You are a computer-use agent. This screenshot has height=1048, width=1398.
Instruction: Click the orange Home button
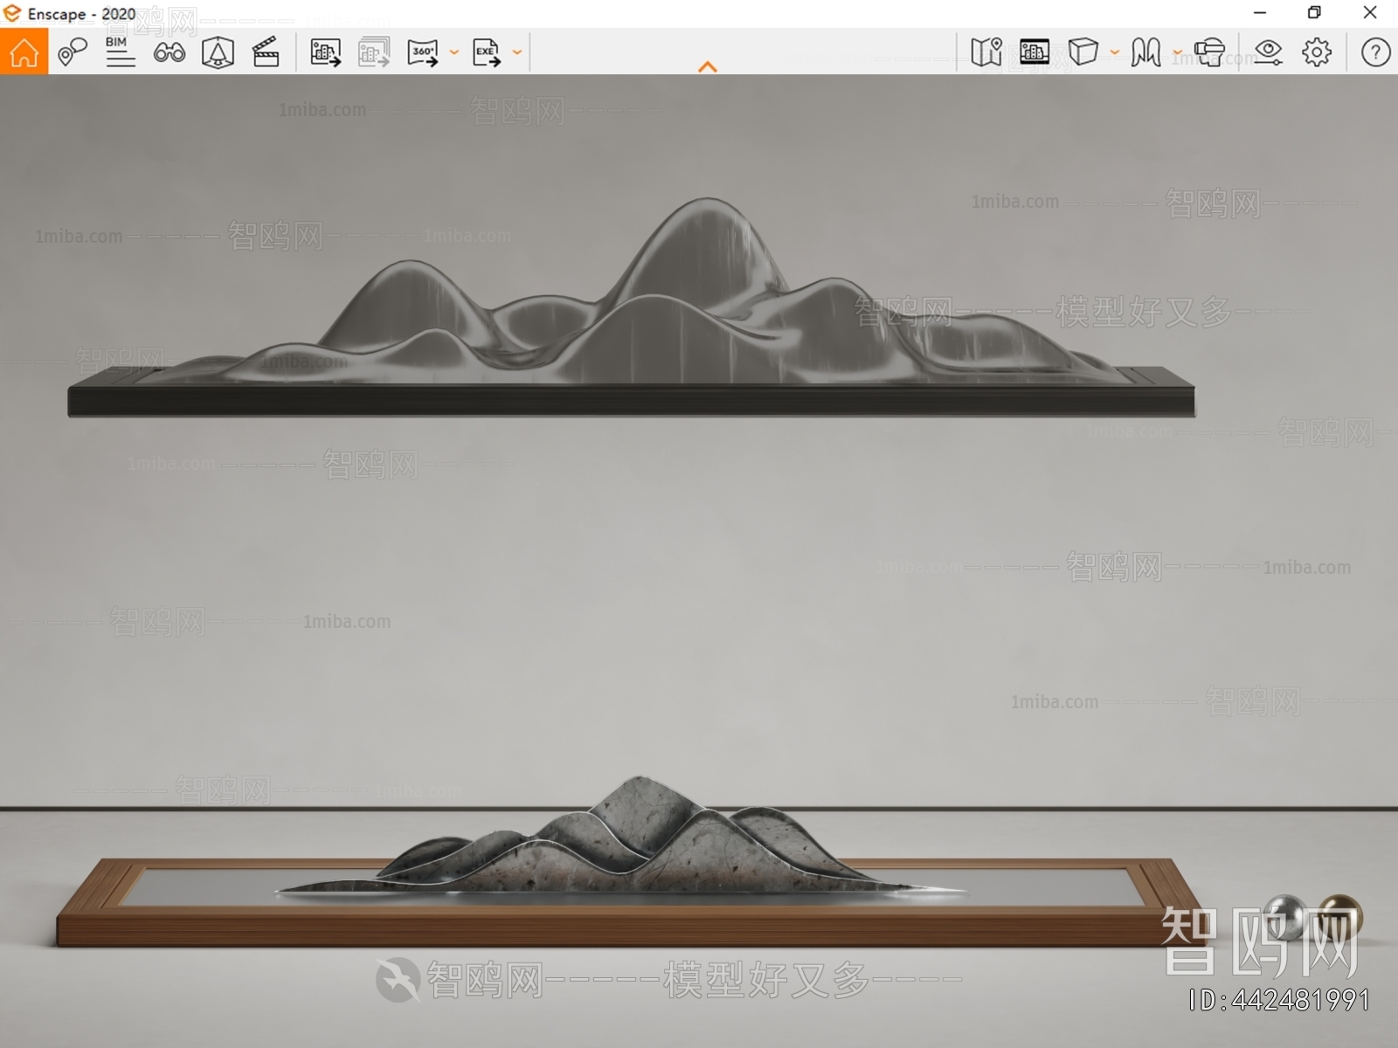[x=24, y=52]
